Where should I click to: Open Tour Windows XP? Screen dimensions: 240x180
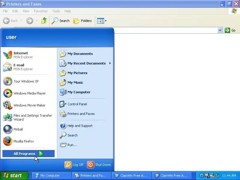point(28,81)
